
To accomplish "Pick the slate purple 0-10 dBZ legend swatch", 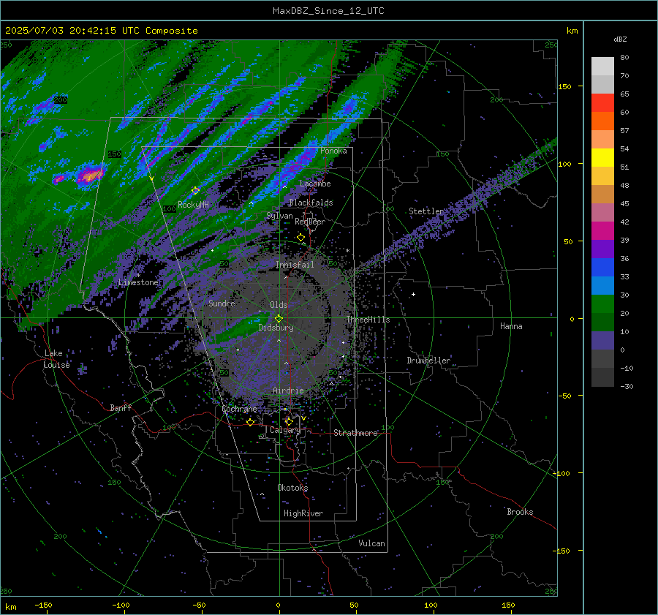I will tap(602, 341).
